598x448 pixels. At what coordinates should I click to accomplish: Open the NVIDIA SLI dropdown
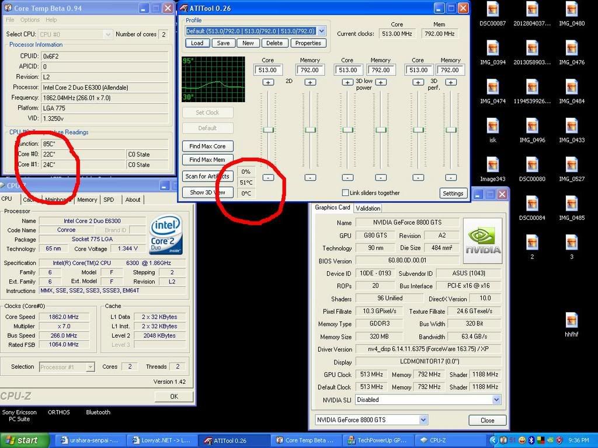pyautogui.click(x=496, y=400)
